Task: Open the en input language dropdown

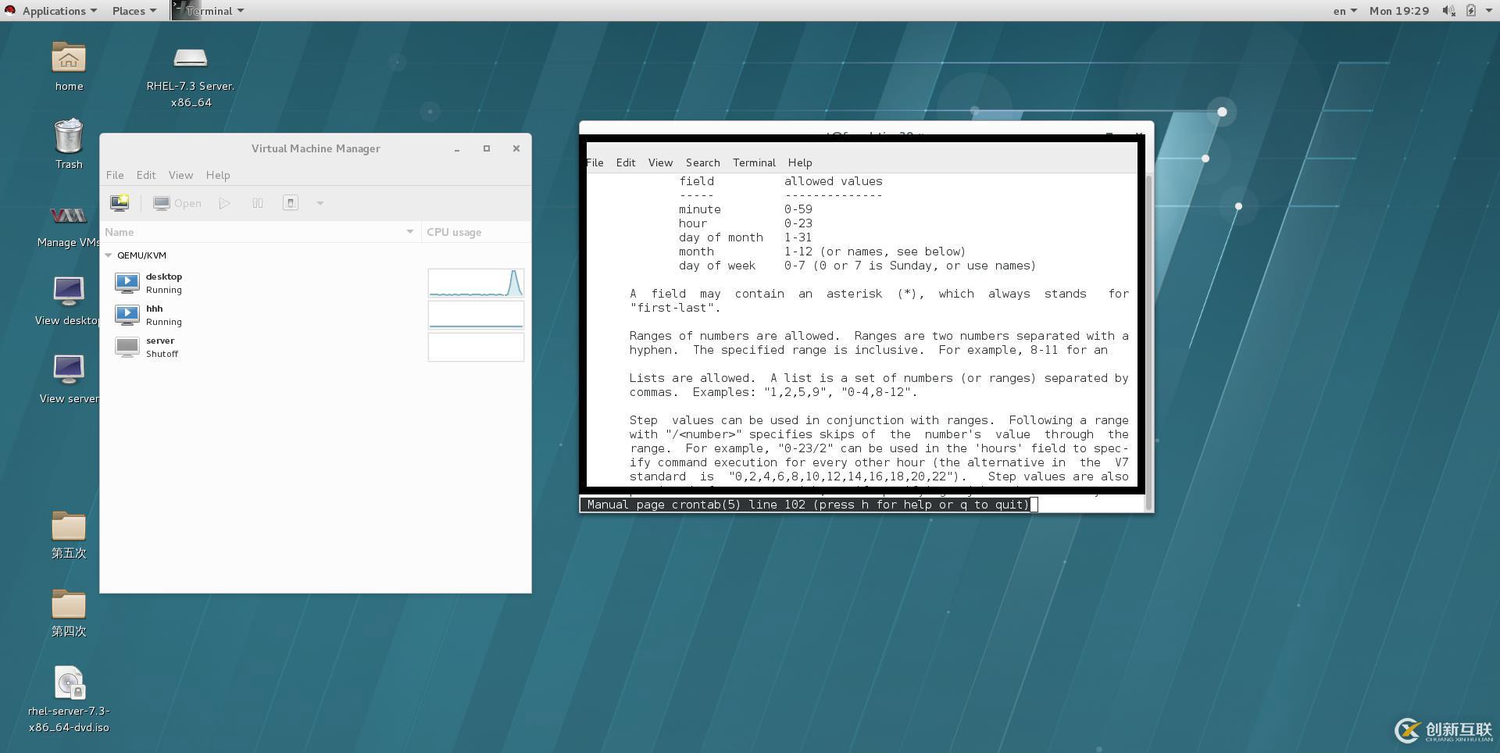Action: 1345,11
